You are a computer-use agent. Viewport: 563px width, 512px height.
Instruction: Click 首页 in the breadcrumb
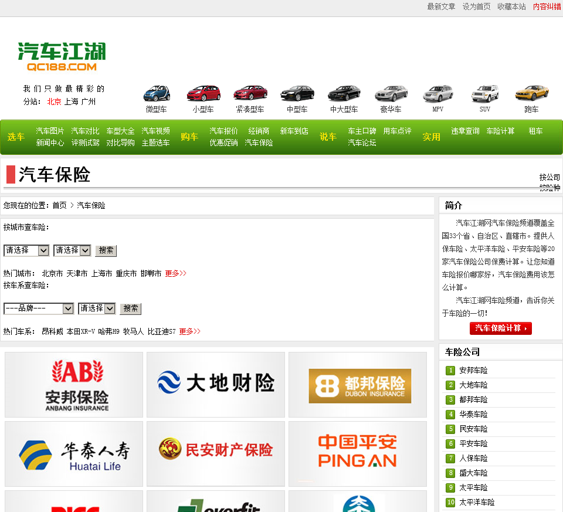tap(60, 205)
